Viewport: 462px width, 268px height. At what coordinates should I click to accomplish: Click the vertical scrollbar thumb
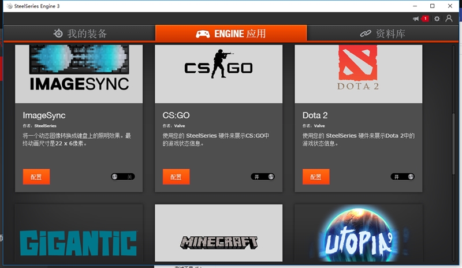pos(454,144)
